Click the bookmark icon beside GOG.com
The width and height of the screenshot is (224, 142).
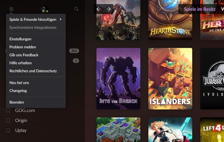pyautogui.click(x=8, y=111)
